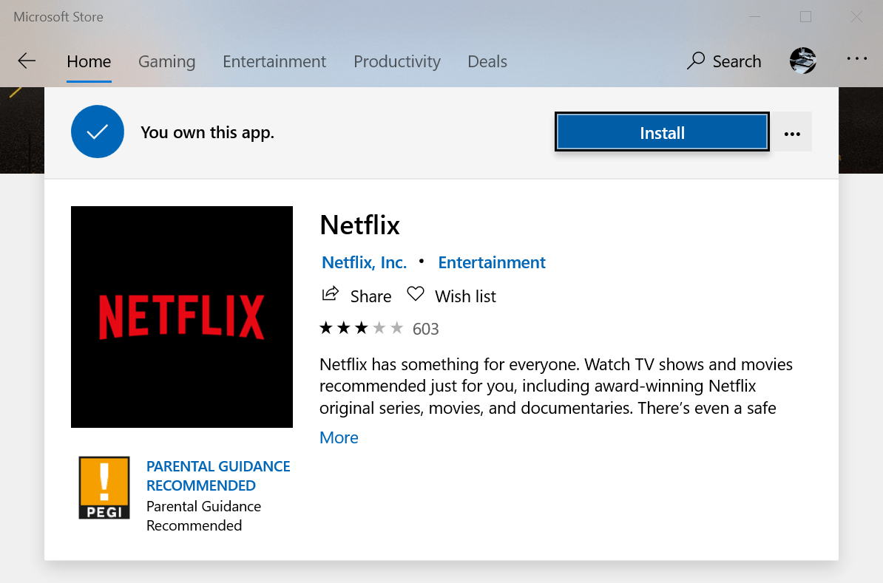
Task: Open the top-right See more dots menu
Action: [856, 58]
